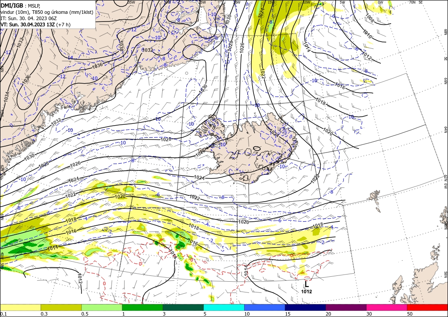Select the dark green 3–5 legend swatch
Image resolution: width=448 pixels, height=317 pixels.
click(x=183, y=307)
